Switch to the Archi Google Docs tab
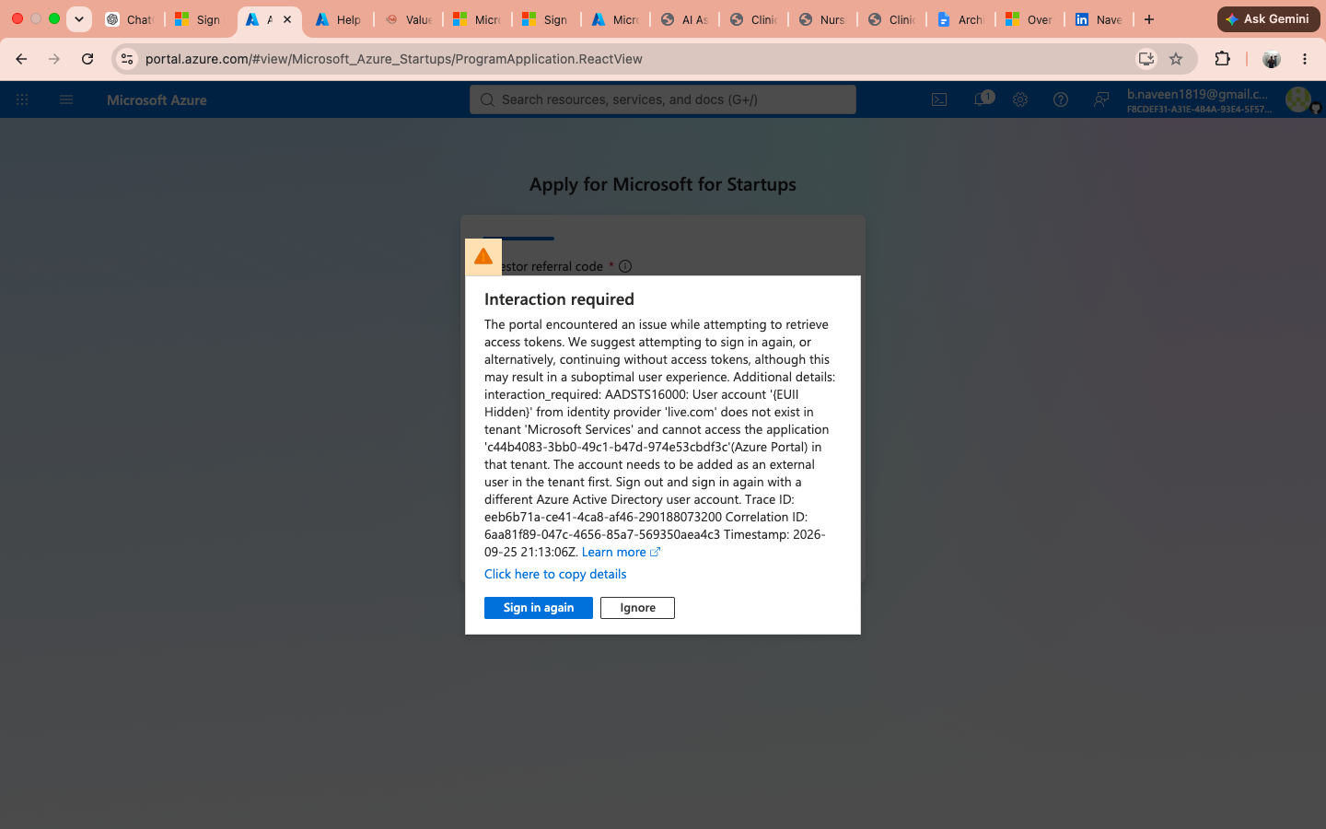Screen dimensions: 1326x829 (960, 19)
